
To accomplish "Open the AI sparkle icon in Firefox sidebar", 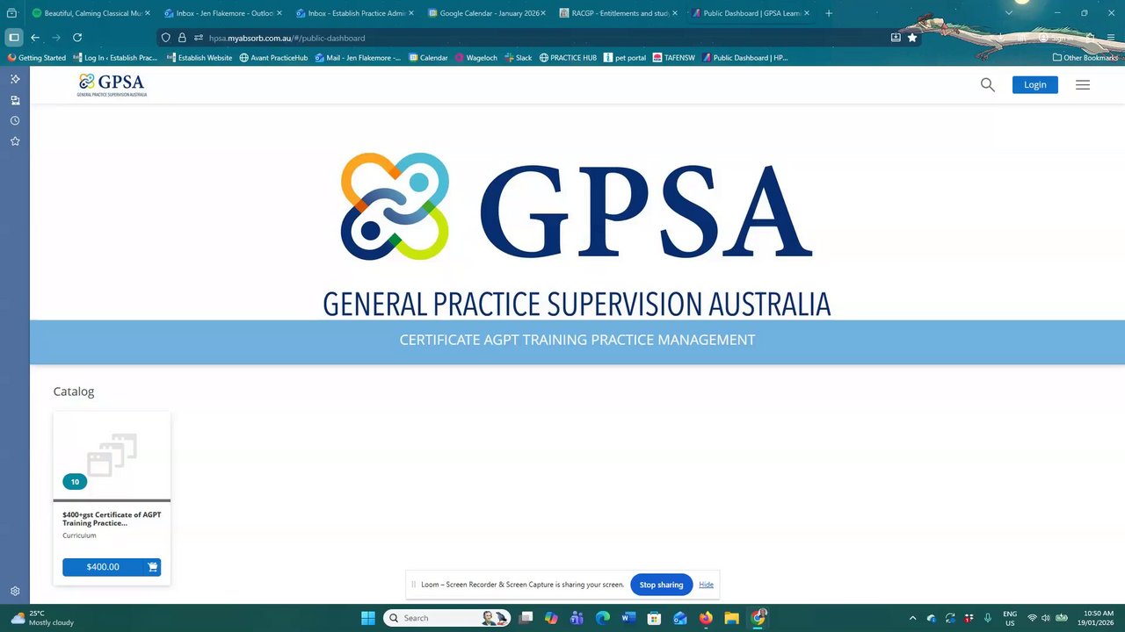I will pyautogui.click(x=15, y=79).
